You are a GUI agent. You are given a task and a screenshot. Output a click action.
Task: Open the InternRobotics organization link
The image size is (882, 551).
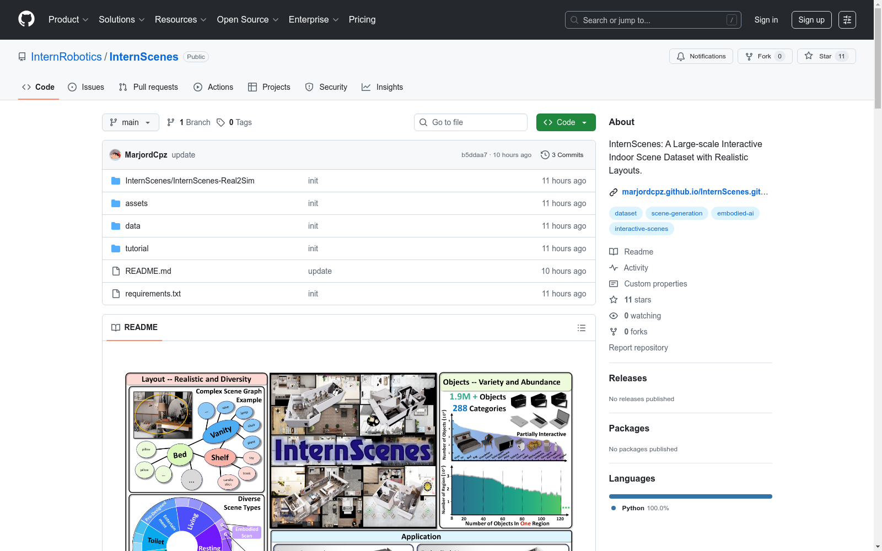tap(66, 57)
